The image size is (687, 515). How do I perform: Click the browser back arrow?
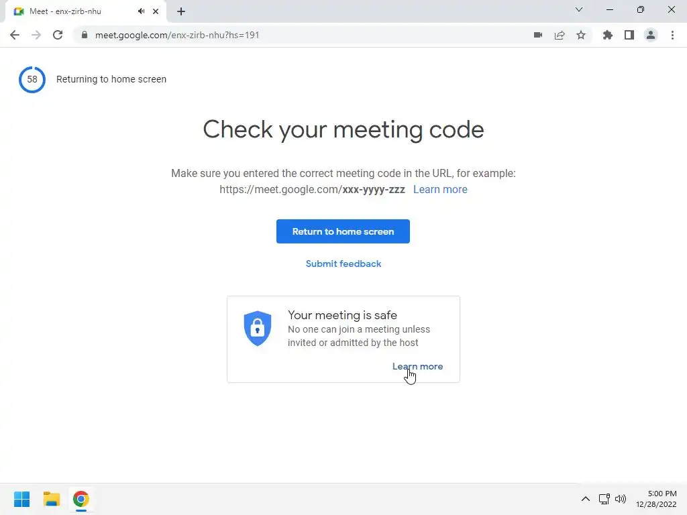(x=15, y=35)
